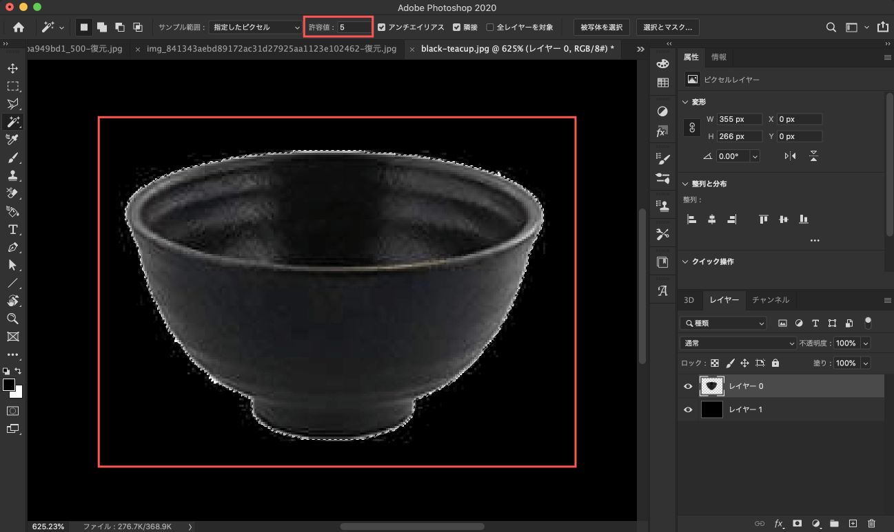894x532 pixels.
Task: Select the Line tool
Action: pyautogui.click(x=13, y=283)
